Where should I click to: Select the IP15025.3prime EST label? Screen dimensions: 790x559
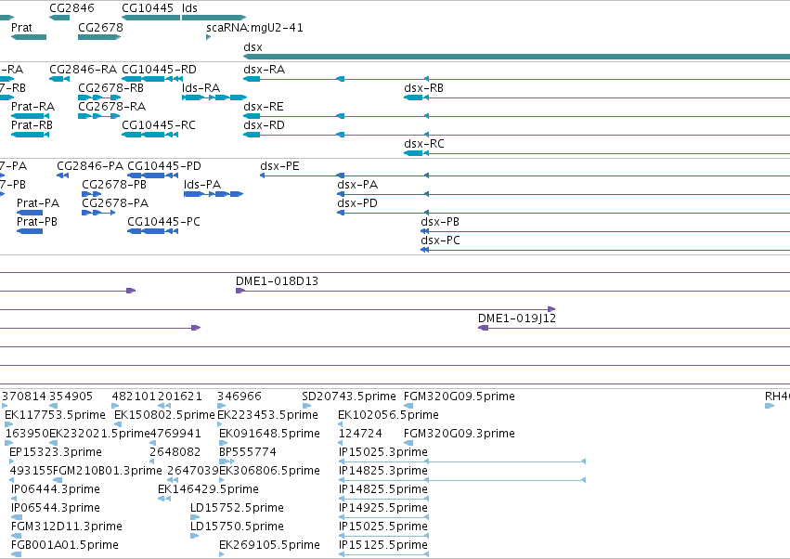[383, 452]
